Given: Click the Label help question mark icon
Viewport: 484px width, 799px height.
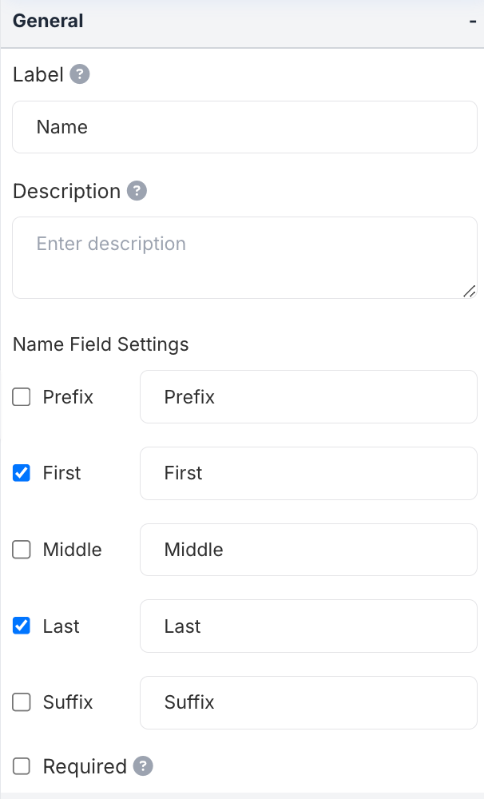Looking at the screenshot, I should (80, 74).
